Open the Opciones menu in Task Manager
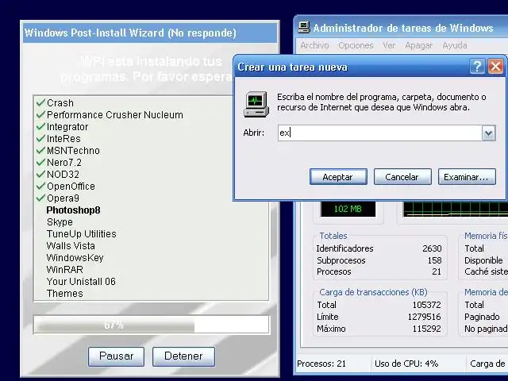The width and height of the screenshot is (508, 381). point(356,45)
